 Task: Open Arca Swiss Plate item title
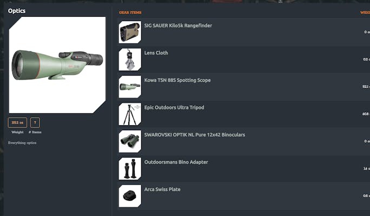[162, 190]
